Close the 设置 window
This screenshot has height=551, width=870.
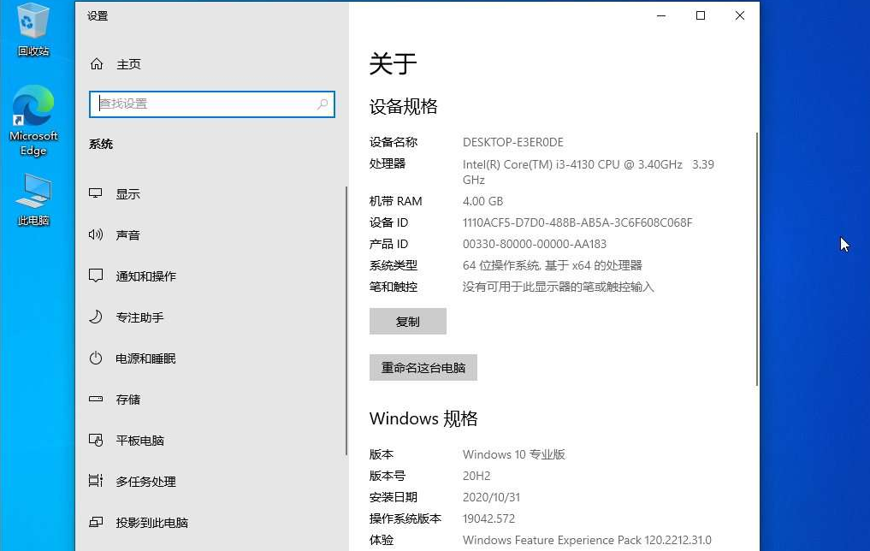click(x=740, y=15)
